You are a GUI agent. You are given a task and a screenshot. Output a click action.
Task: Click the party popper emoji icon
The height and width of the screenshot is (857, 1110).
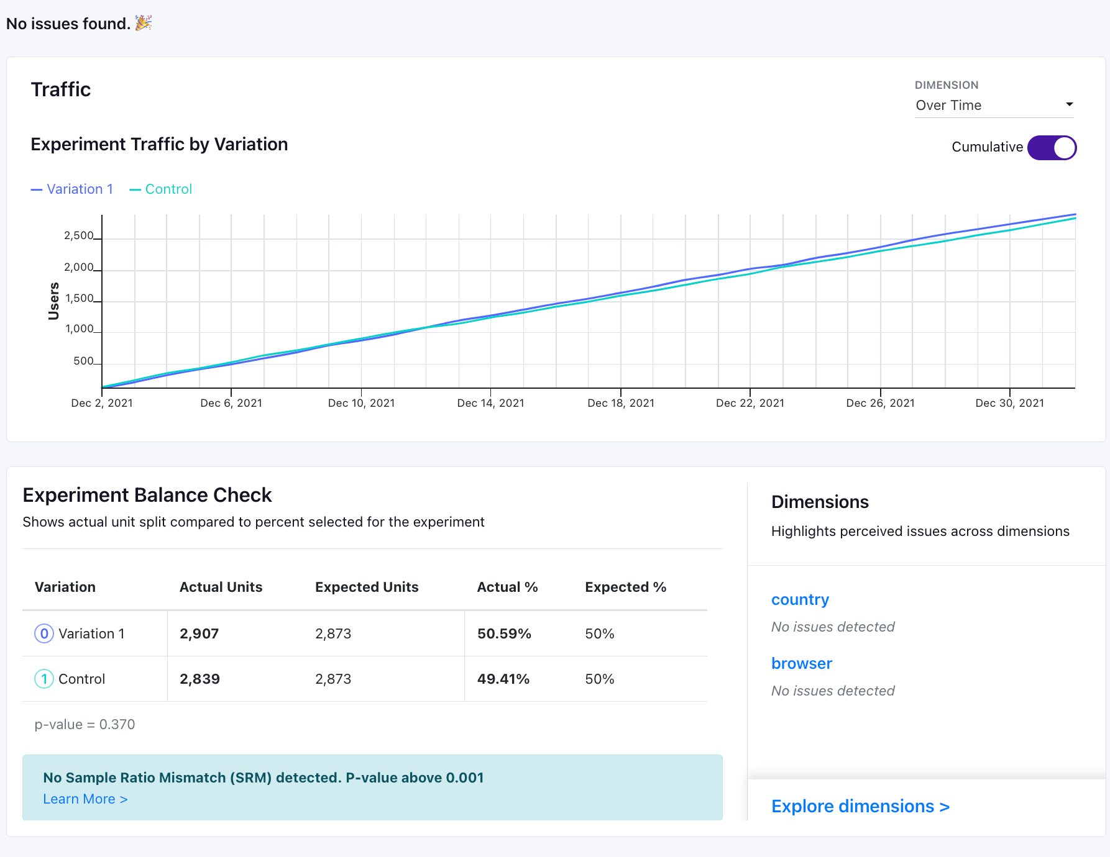pyautogui.click(x=144, y=23)
